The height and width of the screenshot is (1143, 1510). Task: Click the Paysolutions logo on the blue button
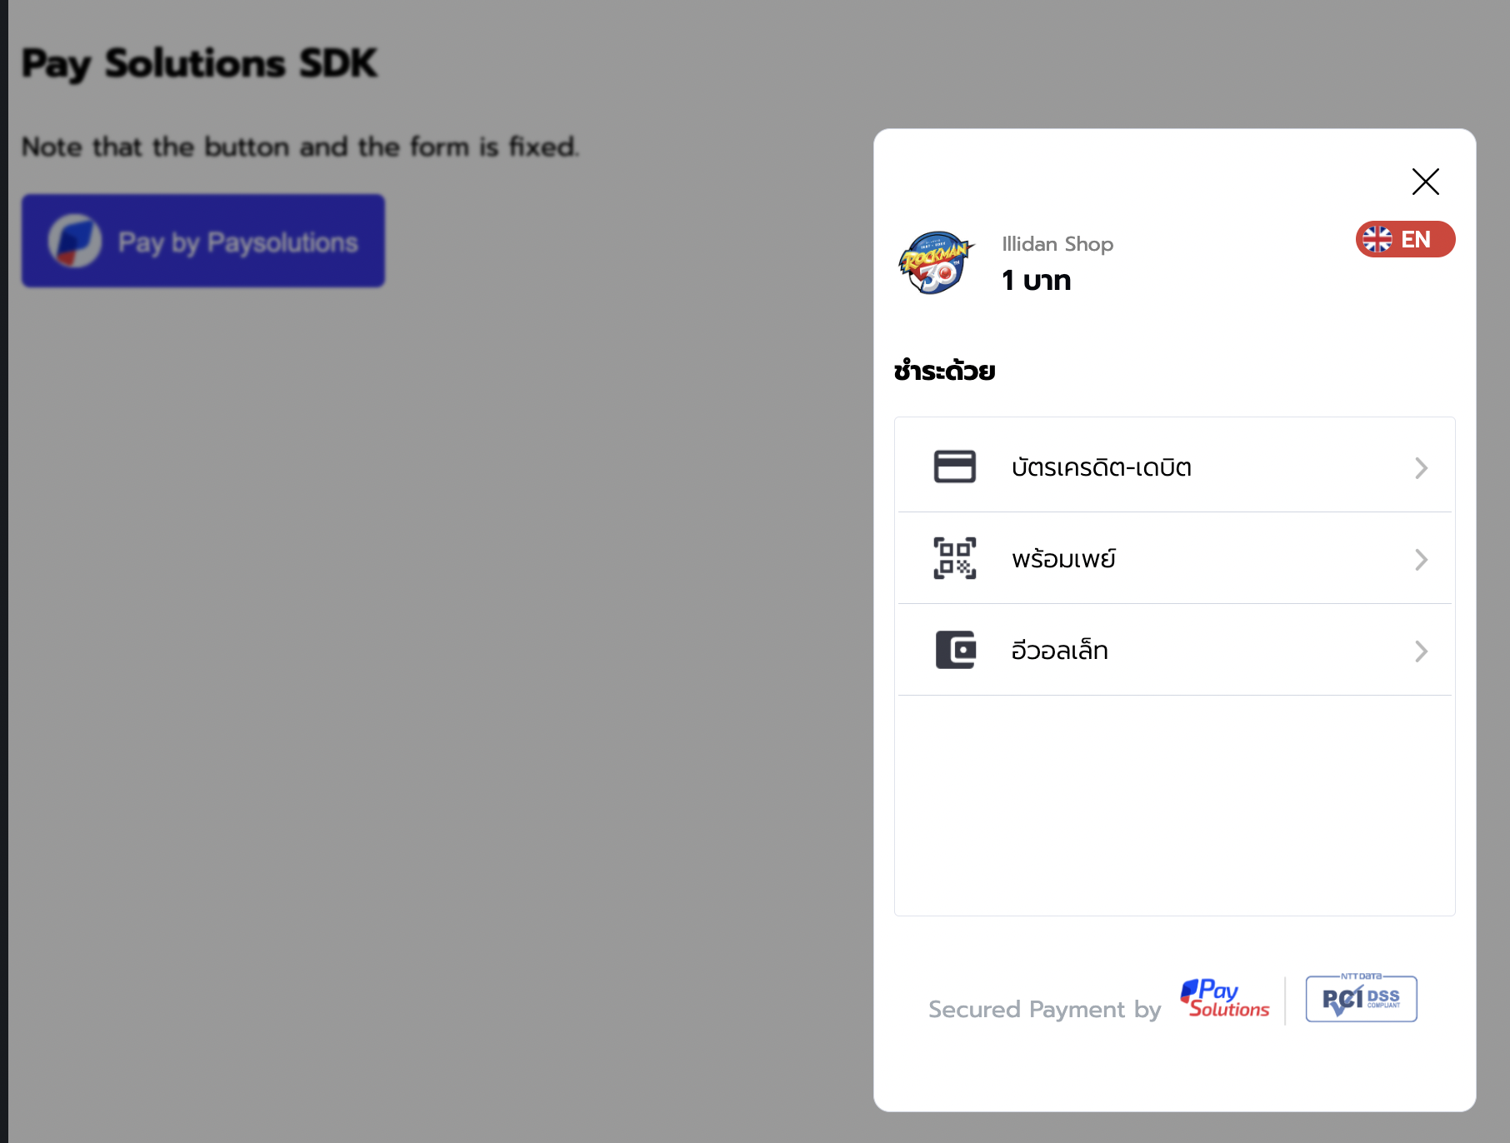coord(75,241)
